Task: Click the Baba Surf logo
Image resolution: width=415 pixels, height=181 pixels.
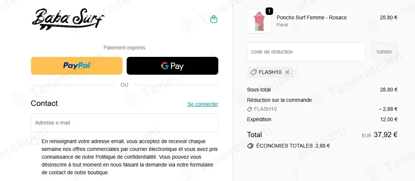Action: tap(68, 19)
